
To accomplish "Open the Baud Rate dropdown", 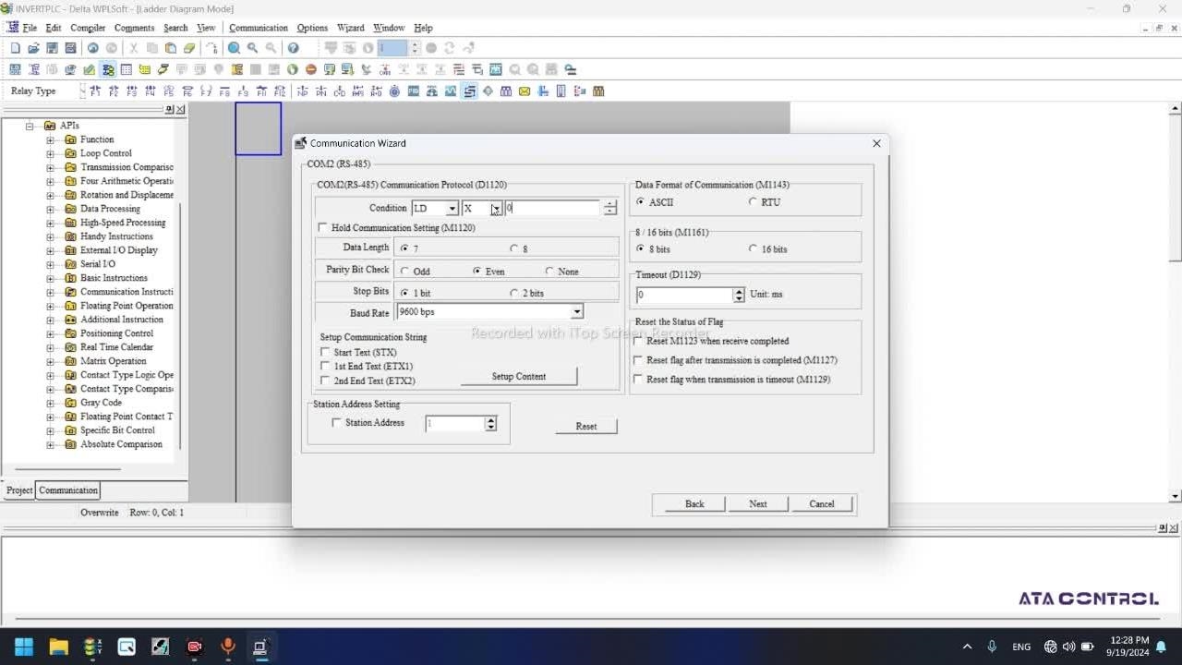I will tap(576, 312).
